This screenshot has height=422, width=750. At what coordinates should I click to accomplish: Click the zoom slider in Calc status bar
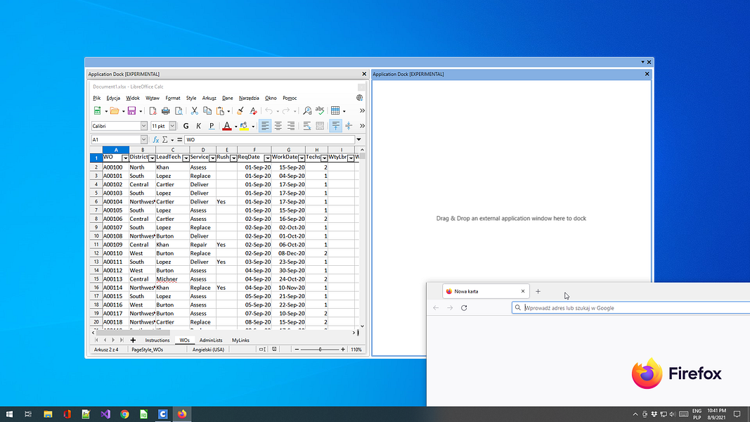click(x=320, y=350)
